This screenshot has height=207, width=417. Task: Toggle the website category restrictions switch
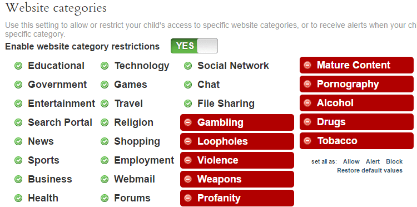pos(194,46)
